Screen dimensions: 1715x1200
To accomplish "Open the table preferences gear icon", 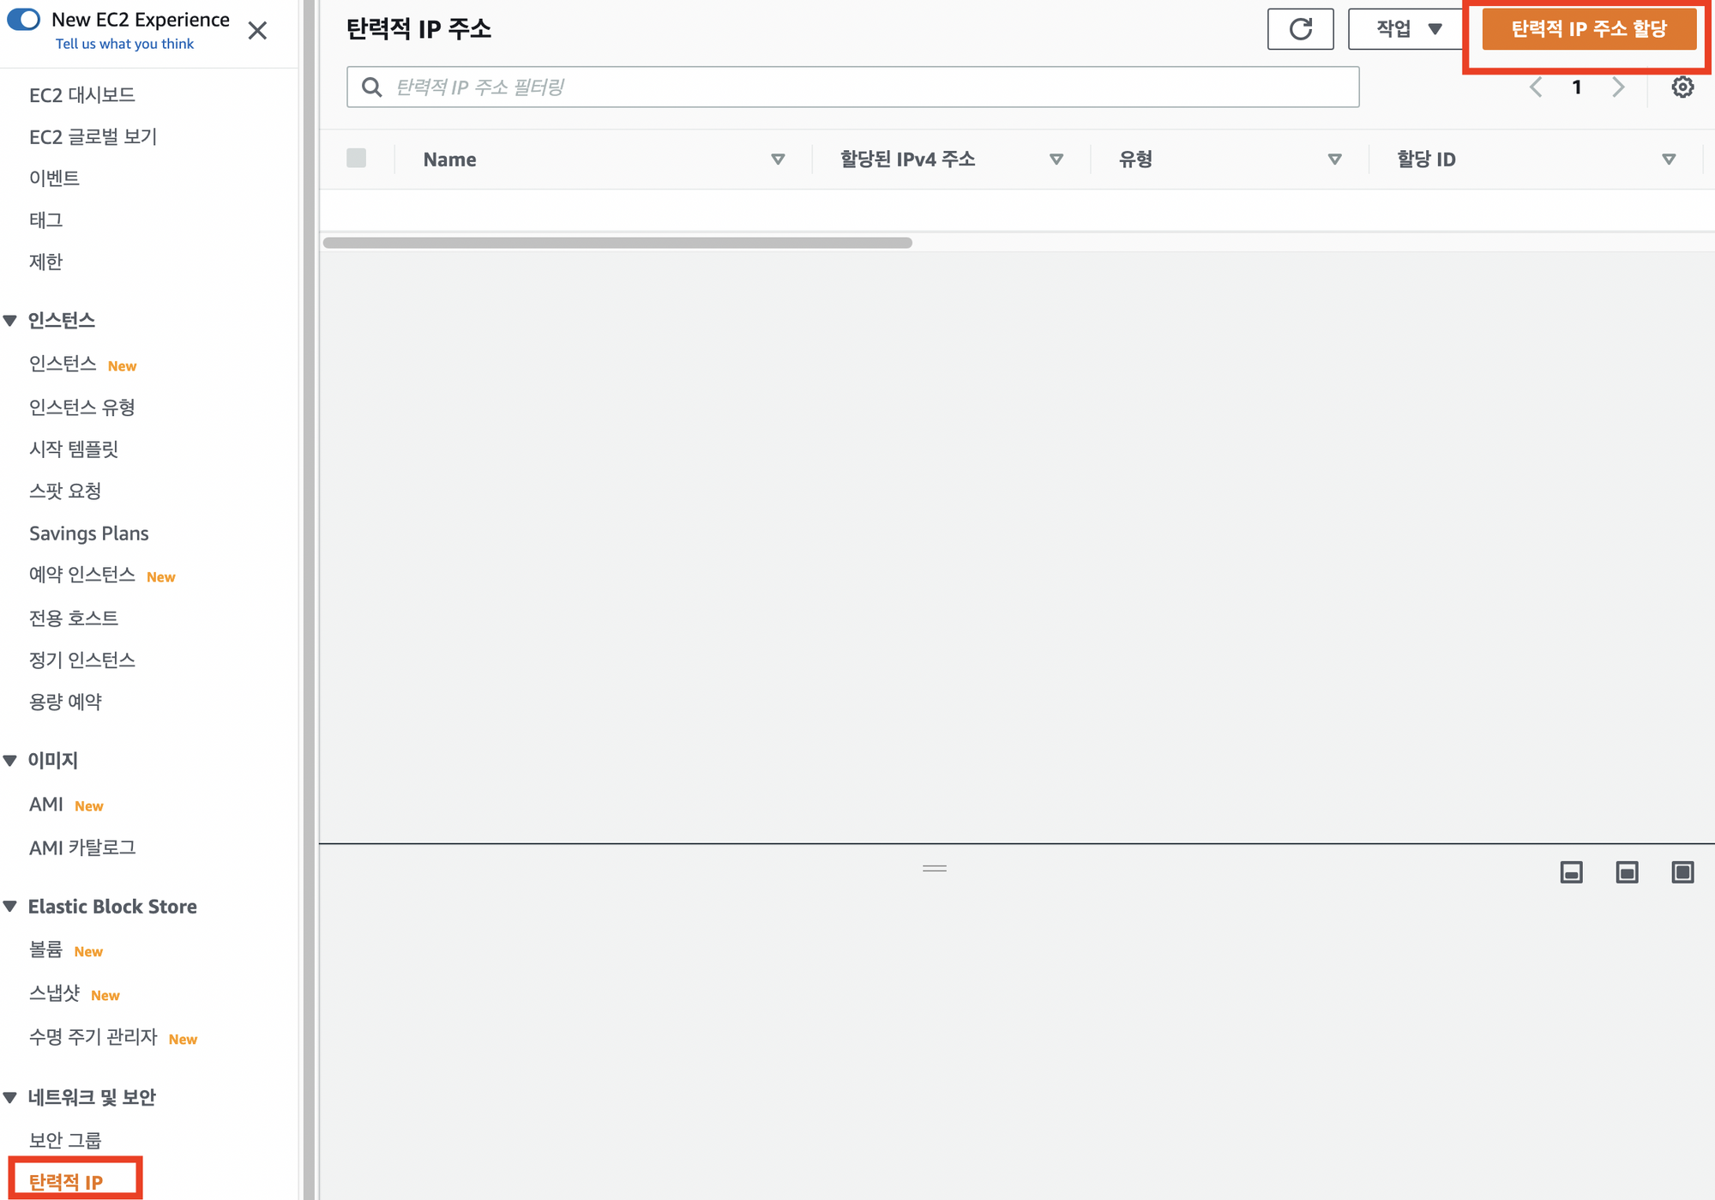I will click(x=1682, y=87).
